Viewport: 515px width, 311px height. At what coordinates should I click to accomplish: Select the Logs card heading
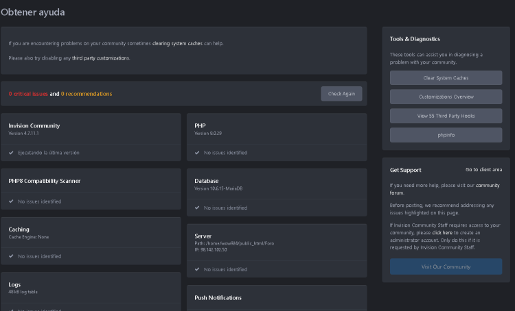coord(14,284)
